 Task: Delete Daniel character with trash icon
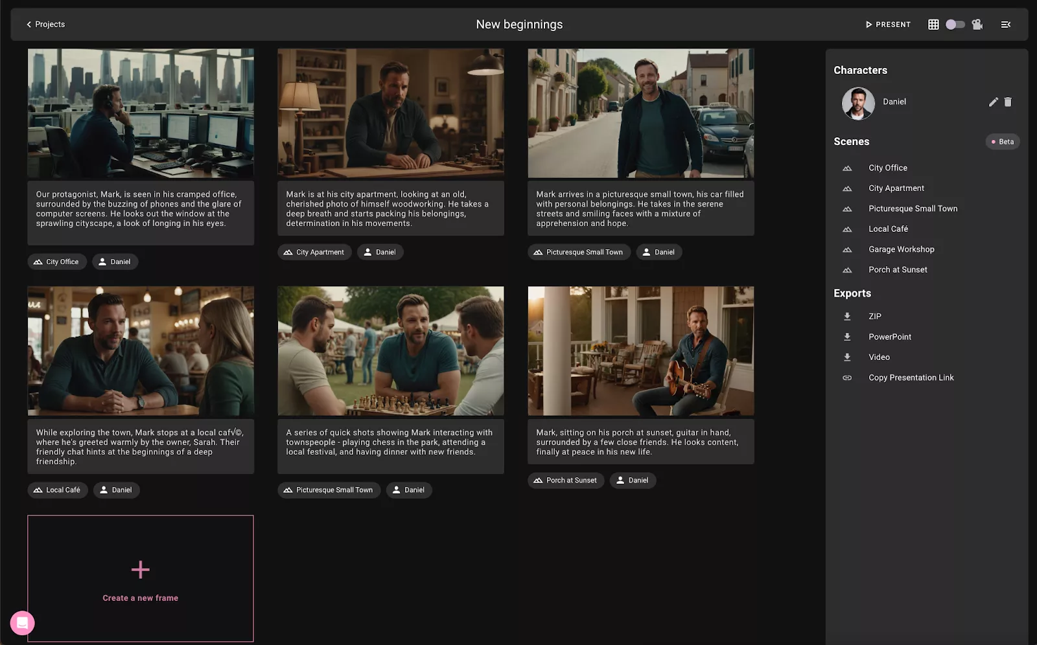(1008, 102)
